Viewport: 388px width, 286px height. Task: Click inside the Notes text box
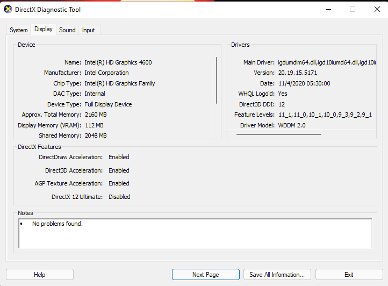[195, 233]
